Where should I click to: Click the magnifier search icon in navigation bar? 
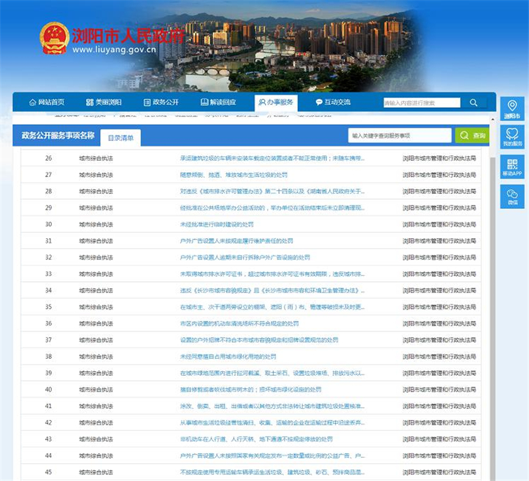(473, 103)
